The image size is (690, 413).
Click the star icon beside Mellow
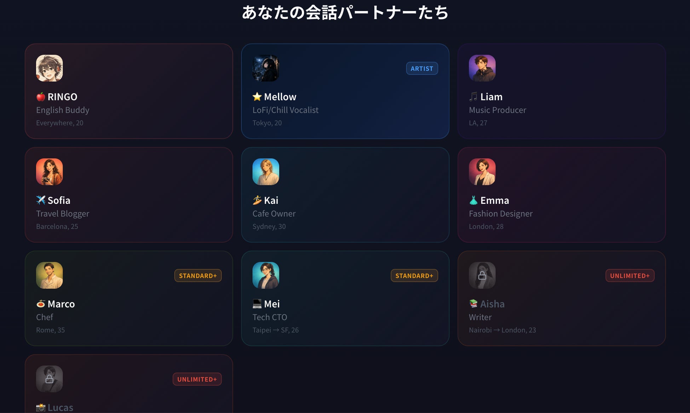257,97
